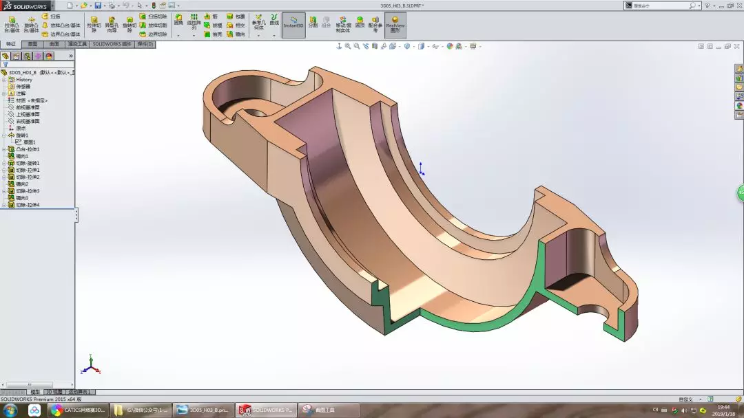Select the Swept Boss (扫描) tool
This screenshot has width=744, height=418.
pyautogui.click(x=51, y=16)
